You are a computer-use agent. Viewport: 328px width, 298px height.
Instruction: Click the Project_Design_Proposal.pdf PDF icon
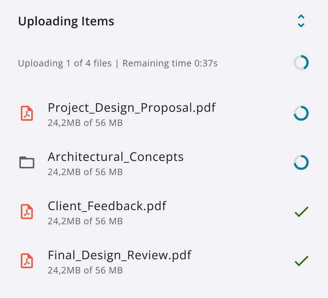26,113
